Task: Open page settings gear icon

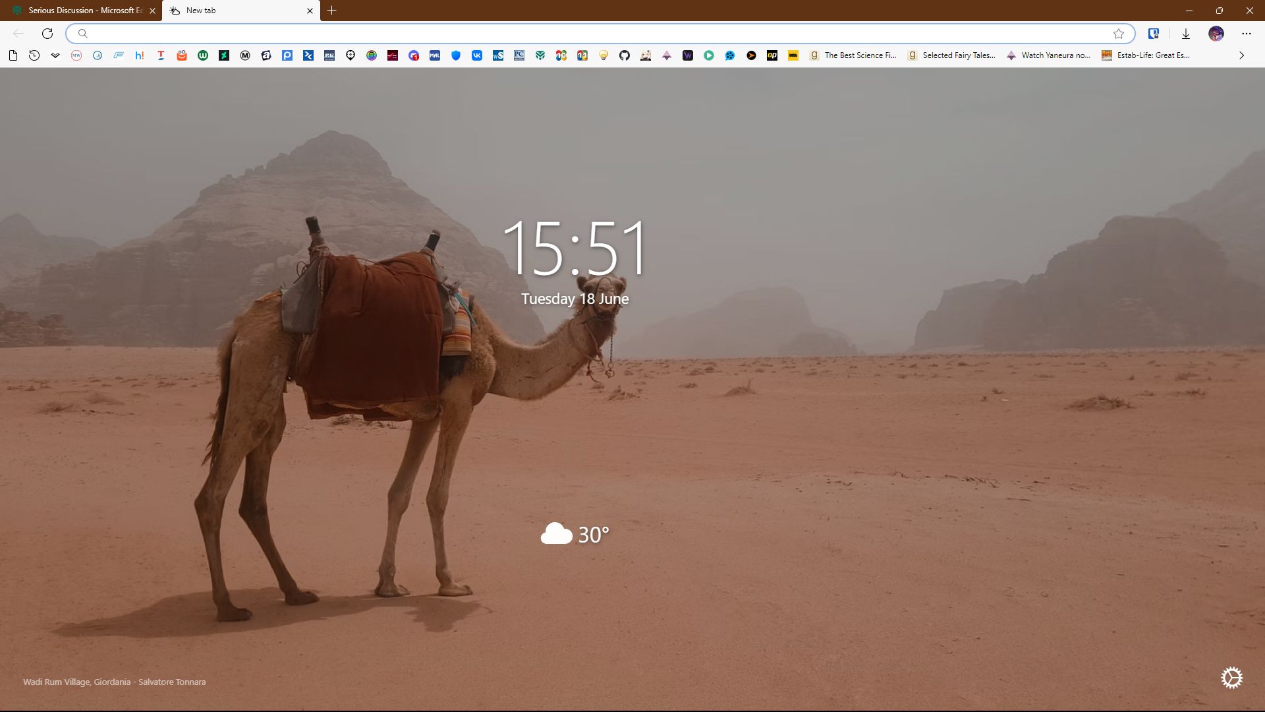Action: 1231,678
